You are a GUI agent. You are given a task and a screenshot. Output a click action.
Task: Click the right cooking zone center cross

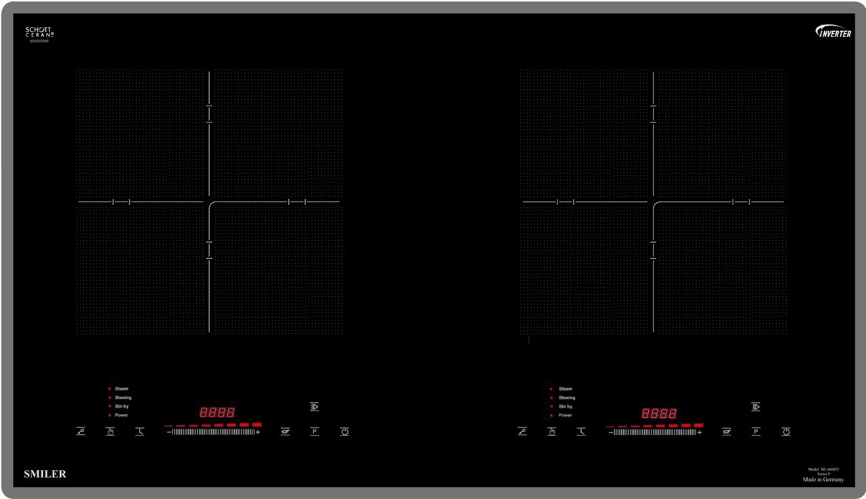point(653,201)
